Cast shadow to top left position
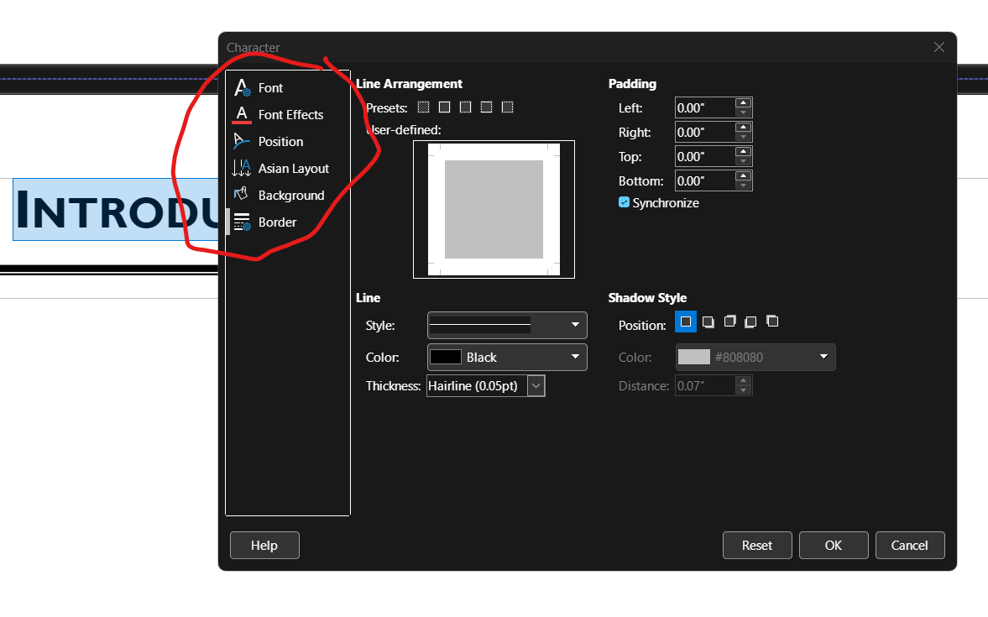Screen dimensions: 988x617 pos(772,322)
